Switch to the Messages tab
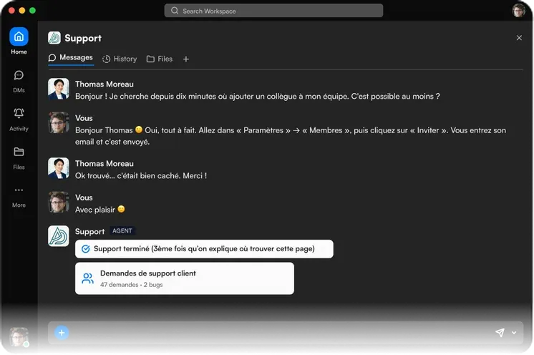 71,57
